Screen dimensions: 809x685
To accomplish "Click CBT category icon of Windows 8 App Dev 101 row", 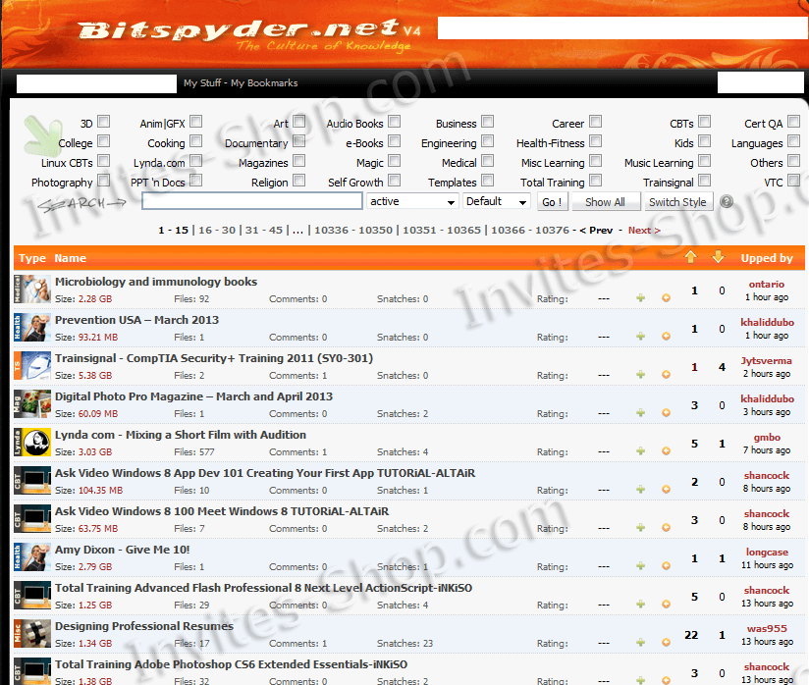I will point(32,480).
